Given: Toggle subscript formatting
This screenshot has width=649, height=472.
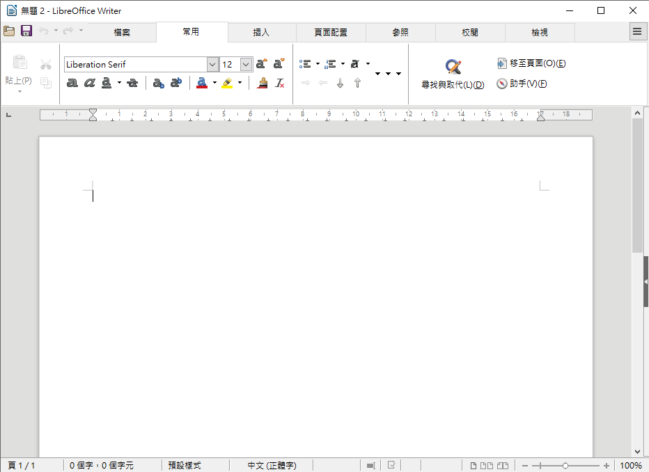Looking at the screenshot, I should pyautogui.click(x=159, y=83).
